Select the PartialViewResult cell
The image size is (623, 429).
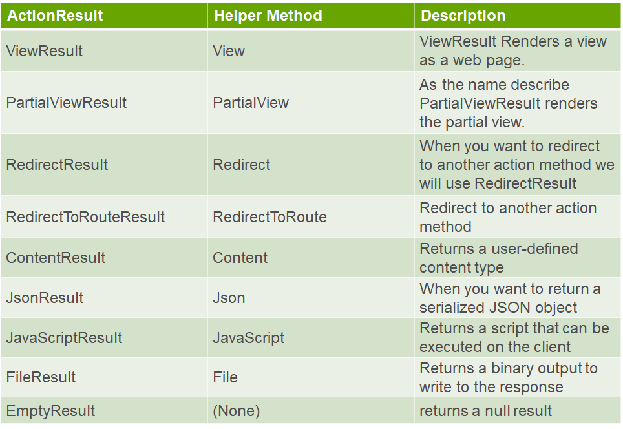point(103,103)
